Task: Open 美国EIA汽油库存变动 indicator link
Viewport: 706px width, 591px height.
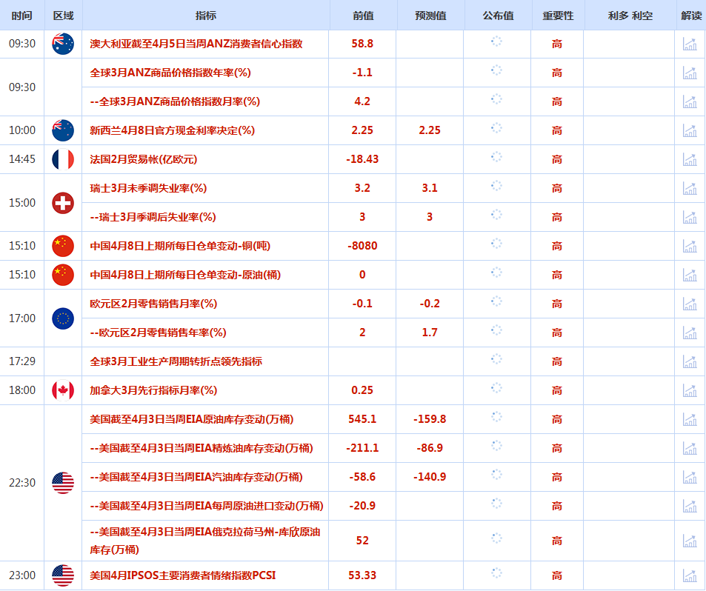Action: [196, 477]
